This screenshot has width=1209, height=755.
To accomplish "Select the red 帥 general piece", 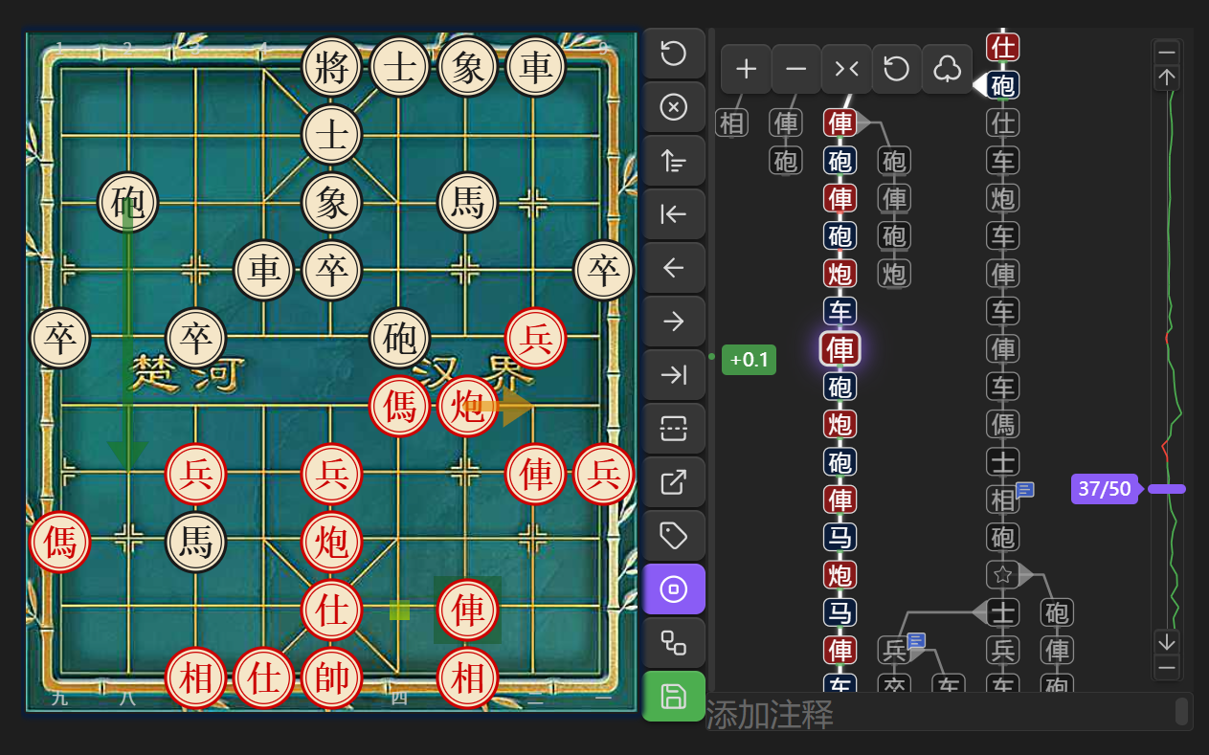I will tap(331, 677).
